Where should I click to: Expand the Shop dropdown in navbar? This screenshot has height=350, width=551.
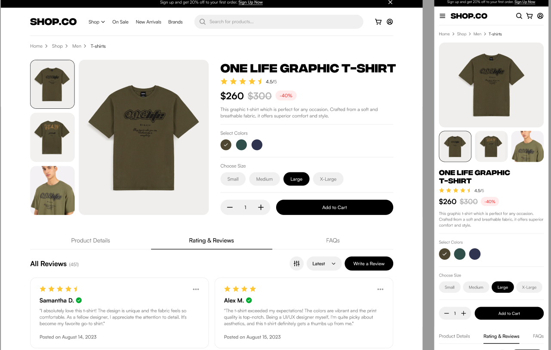tap(96, 22)
